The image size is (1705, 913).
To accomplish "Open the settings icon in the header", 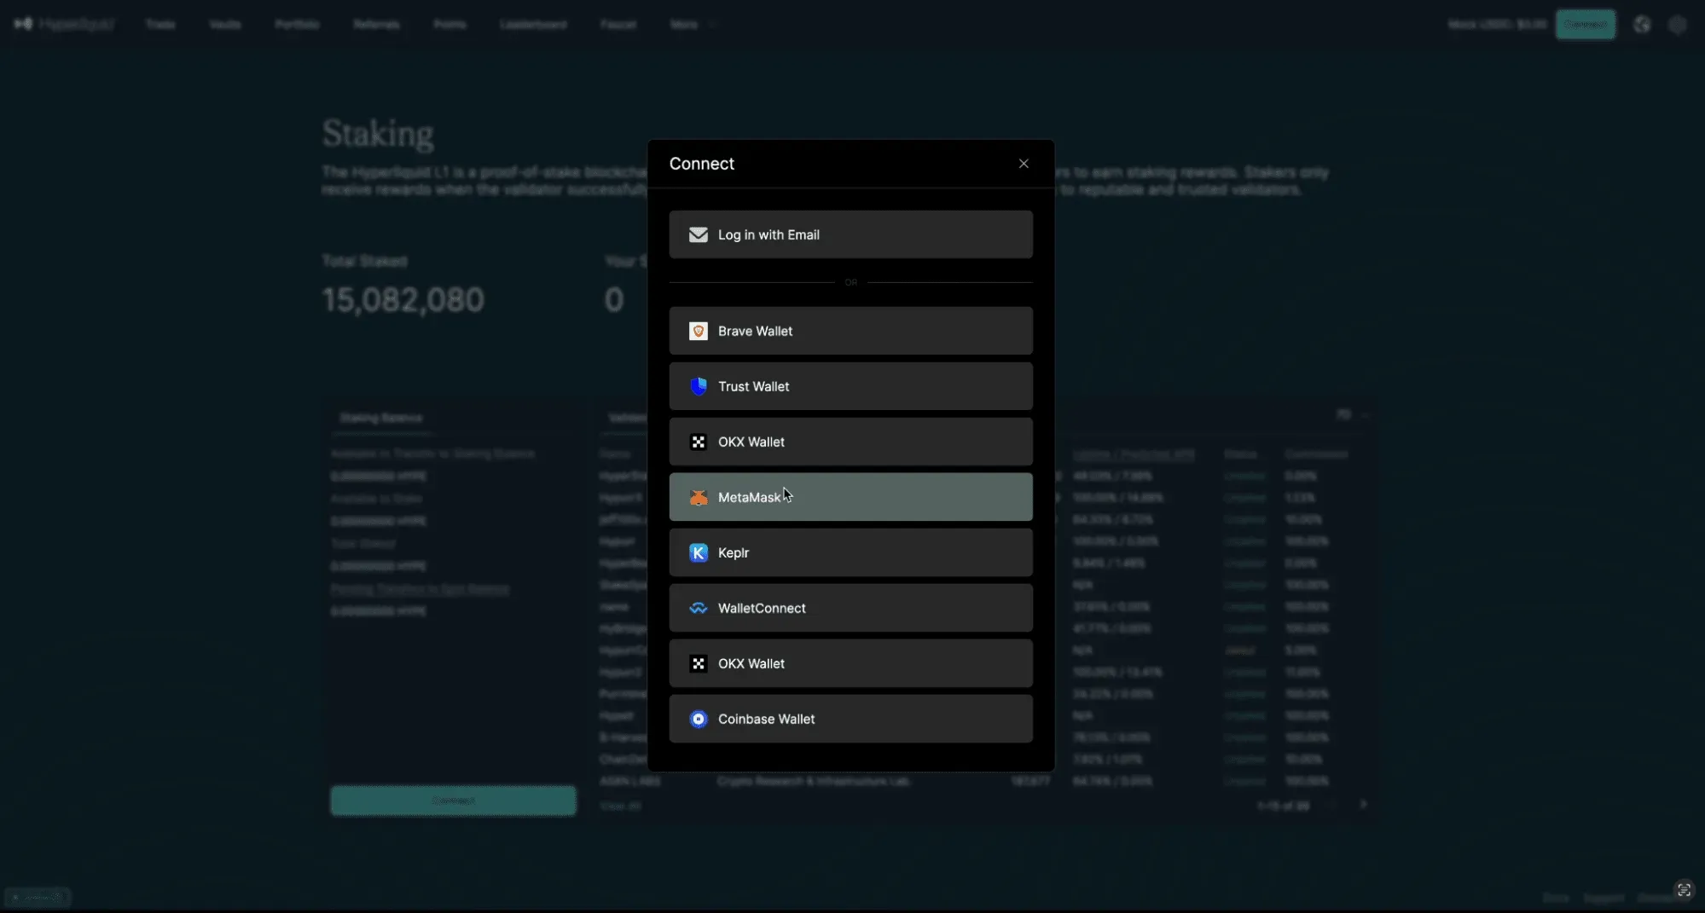I will click(1678, 25).
